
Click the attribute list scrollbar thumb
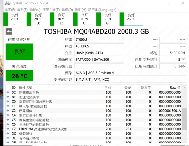click(x=185, y=119)
